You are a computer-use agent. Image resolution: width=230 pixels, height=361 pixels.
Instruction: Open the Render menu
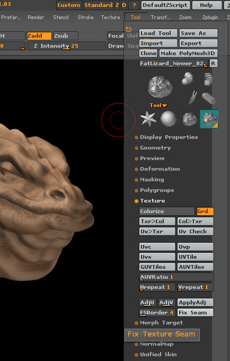36,17
